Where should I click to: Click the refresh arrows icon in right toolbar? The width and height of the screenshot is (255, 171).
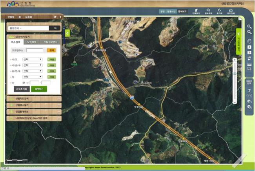[249, 58]
